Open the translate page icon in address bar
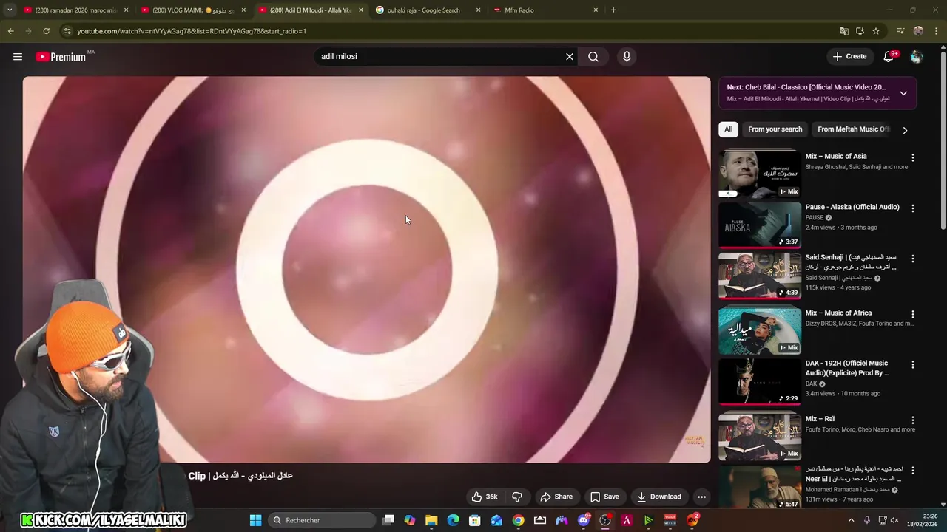This screenshot has width=947, height=532. click(x=844, y=31)
